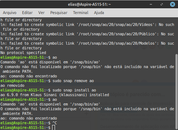Click 'No protocol specified' line
This screenshot has height=130, width=178.
click(x=23, y=53)
